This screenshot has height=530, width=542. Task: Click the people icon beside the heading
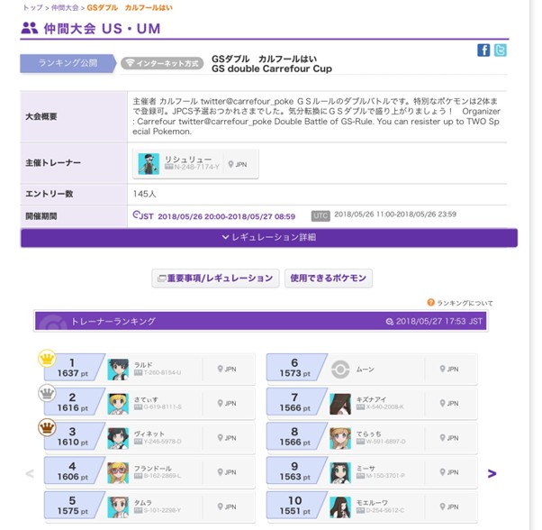coord(30,28)
